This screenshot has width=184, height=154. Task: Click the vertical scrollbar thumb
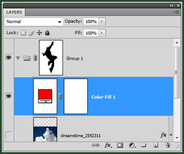point(177,72)
